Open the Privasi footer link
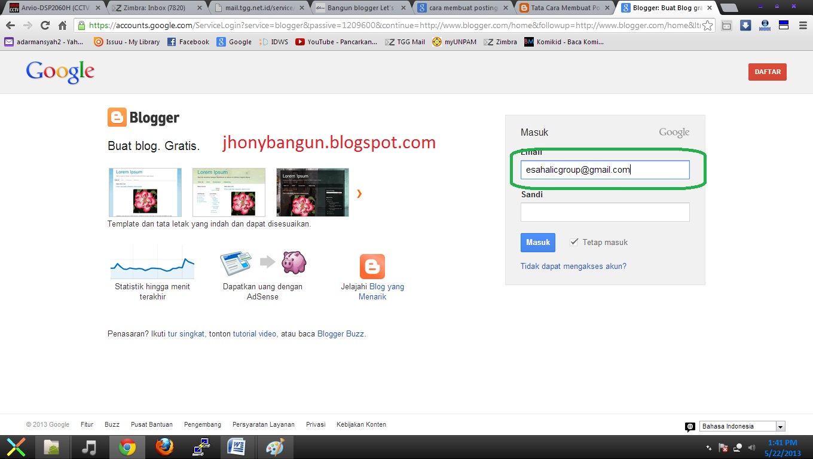Viewport: 813px width, 459px height. 316,424
